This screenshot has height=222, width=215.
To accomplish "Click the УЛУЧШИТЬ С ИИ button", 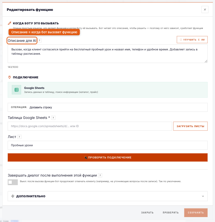I will point(192,40).
